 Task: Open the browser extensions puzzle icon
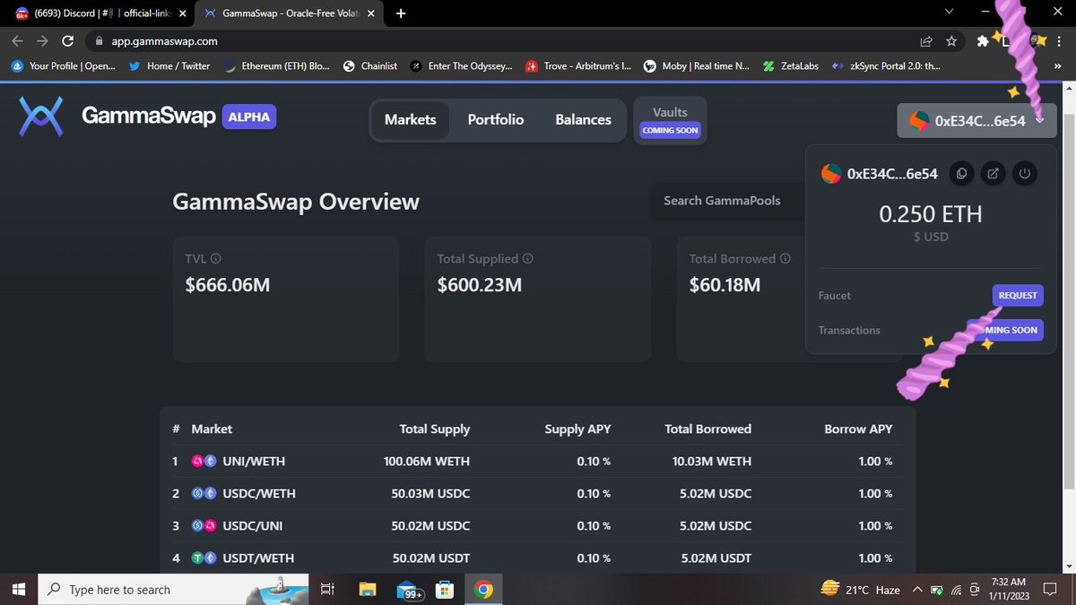[x=983, y=41]
